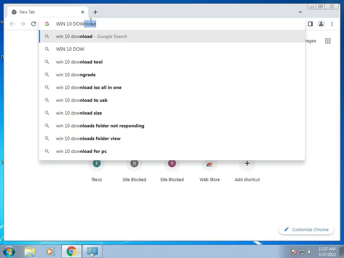Close the New Tab tab
This screenshot has width=344, height=258.
click(83, 12)
